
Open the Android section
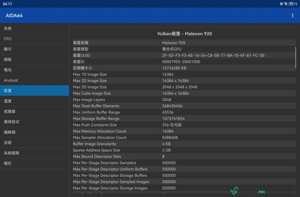click(x=35, y=80)
